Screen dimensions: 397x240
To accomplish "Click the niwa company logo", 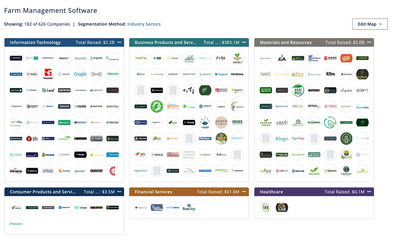I will pos(80,207).
